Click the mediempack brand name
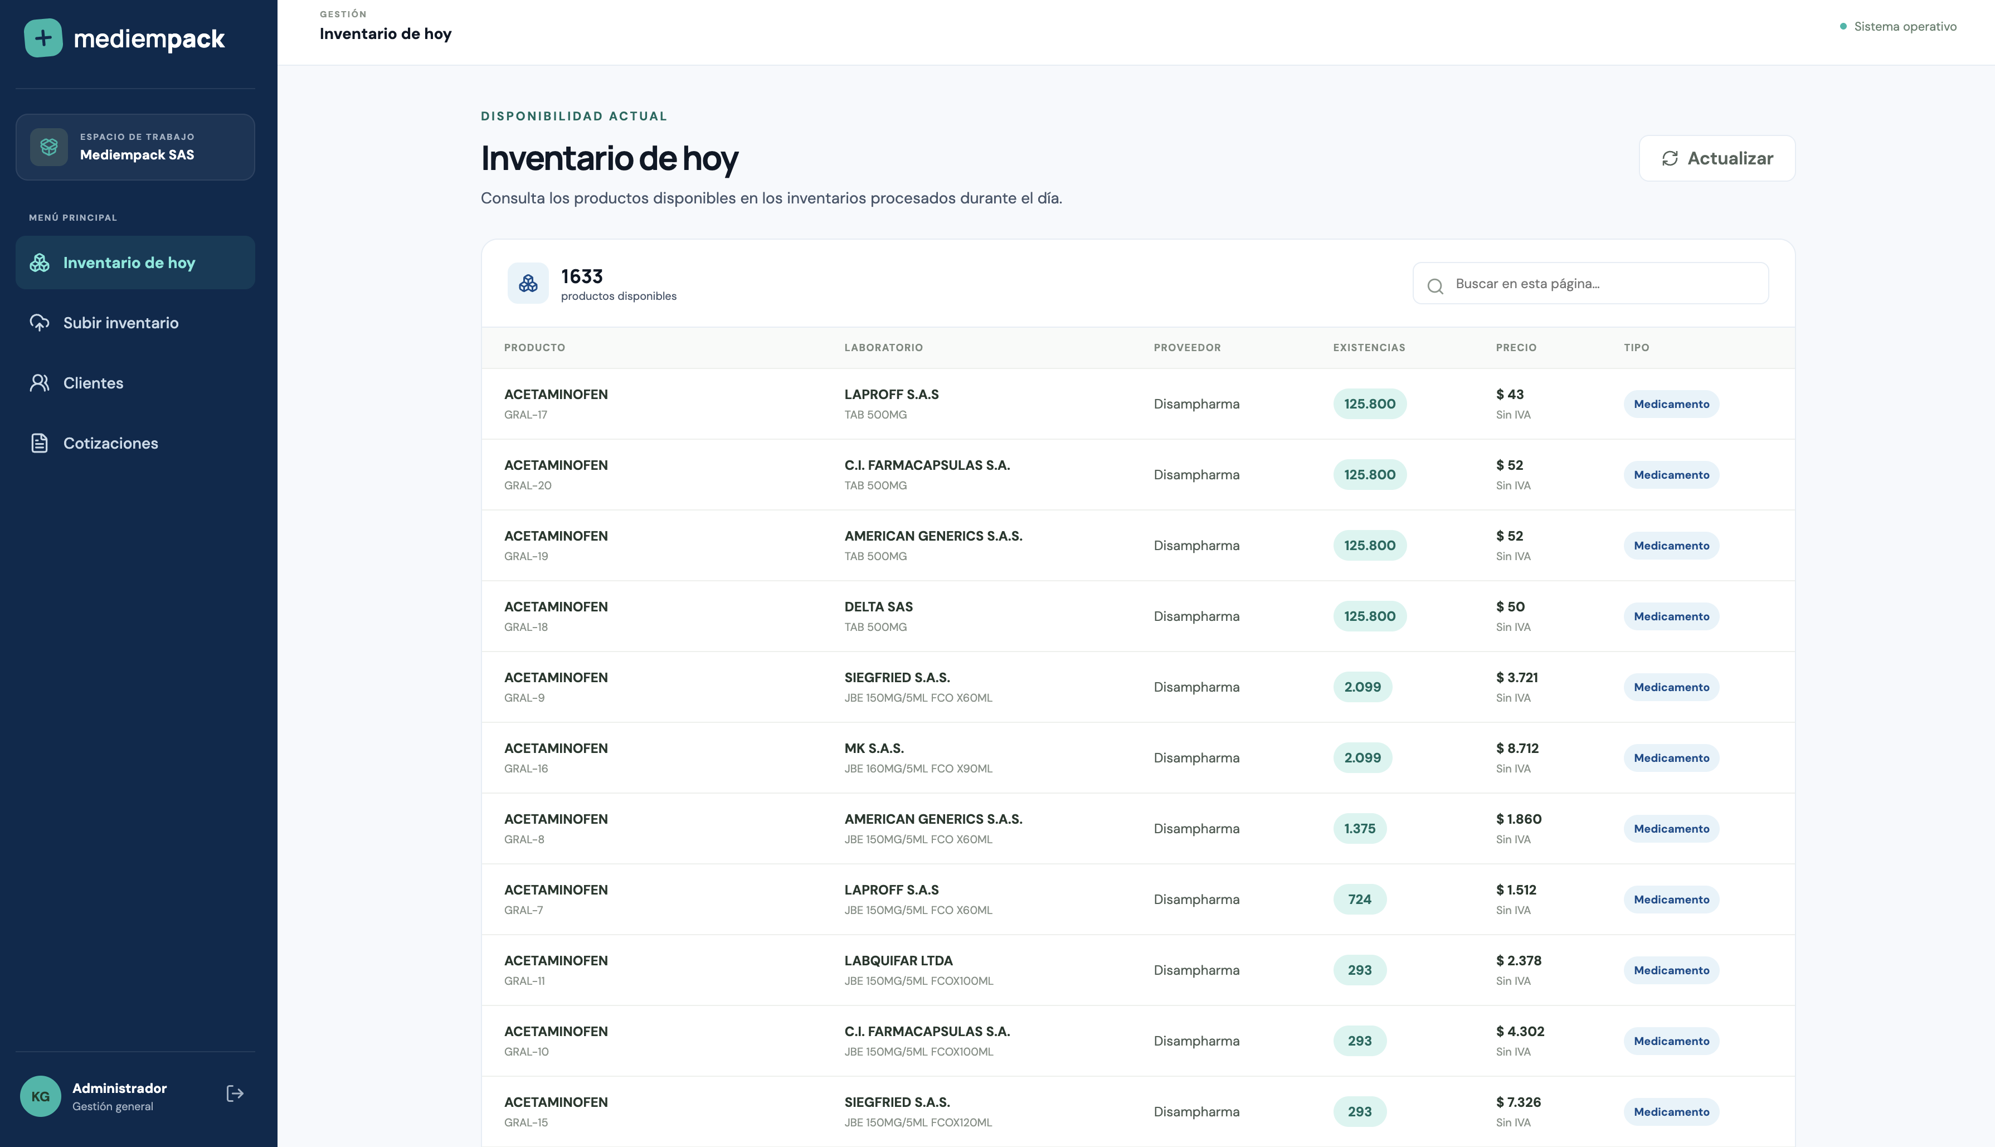The image size is (1995, 1147). click(149, 38)
